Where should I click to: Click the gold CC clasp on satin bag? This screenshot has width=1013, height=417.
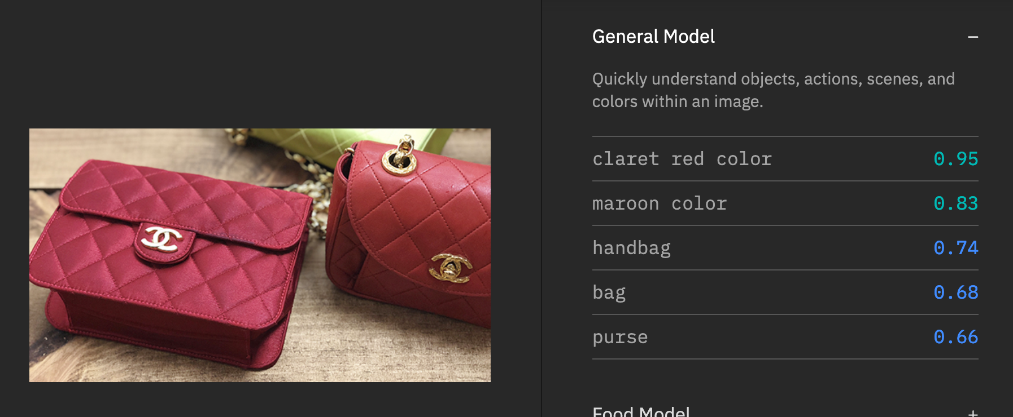[162, 239]
